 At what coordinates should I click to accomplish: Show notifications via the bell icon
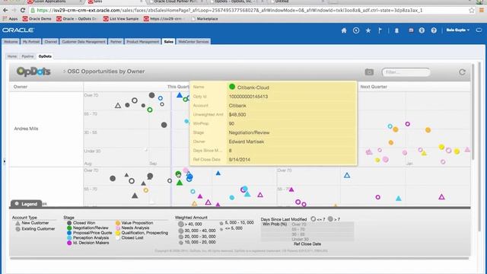(x=396, y=30)
